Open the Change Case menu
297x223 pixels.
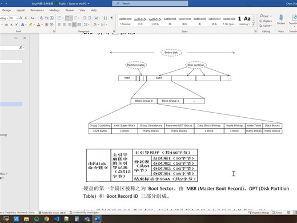coord(33,18)
